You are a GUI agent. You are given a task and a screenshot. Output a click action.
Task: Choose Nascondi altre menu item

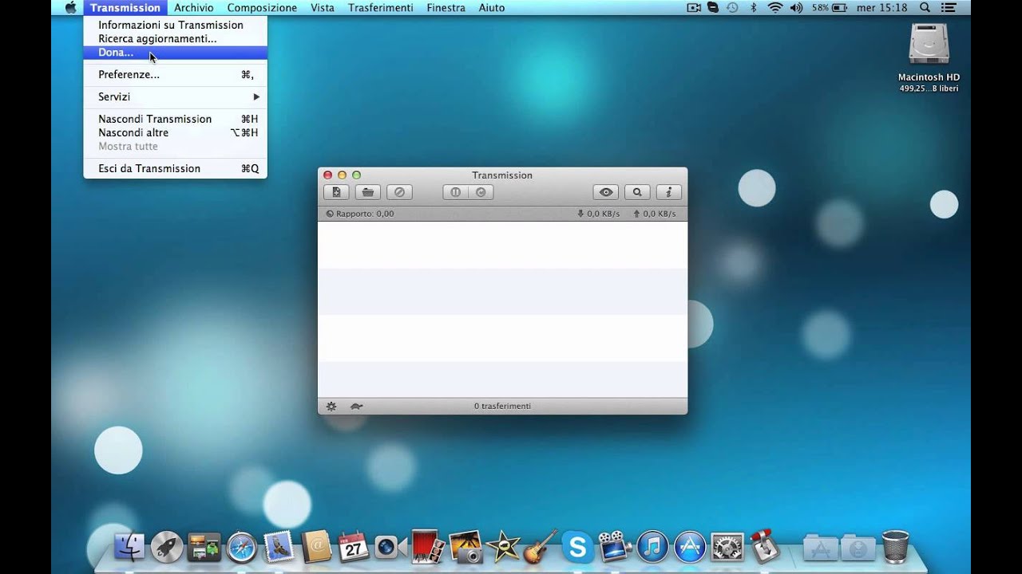tap(176, 132)
